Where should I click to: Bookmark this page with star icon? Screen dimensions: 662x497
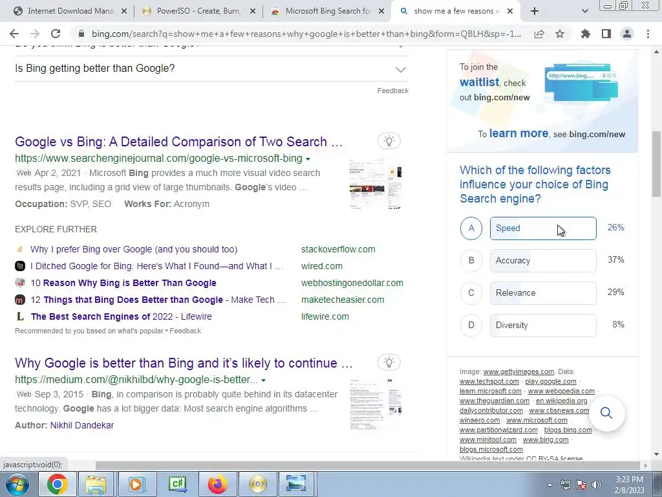tap(560, 34)
